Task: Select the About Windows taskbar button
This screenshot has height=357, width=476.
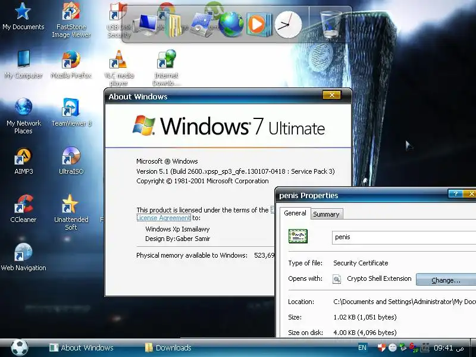Action: tap(82, 347)
